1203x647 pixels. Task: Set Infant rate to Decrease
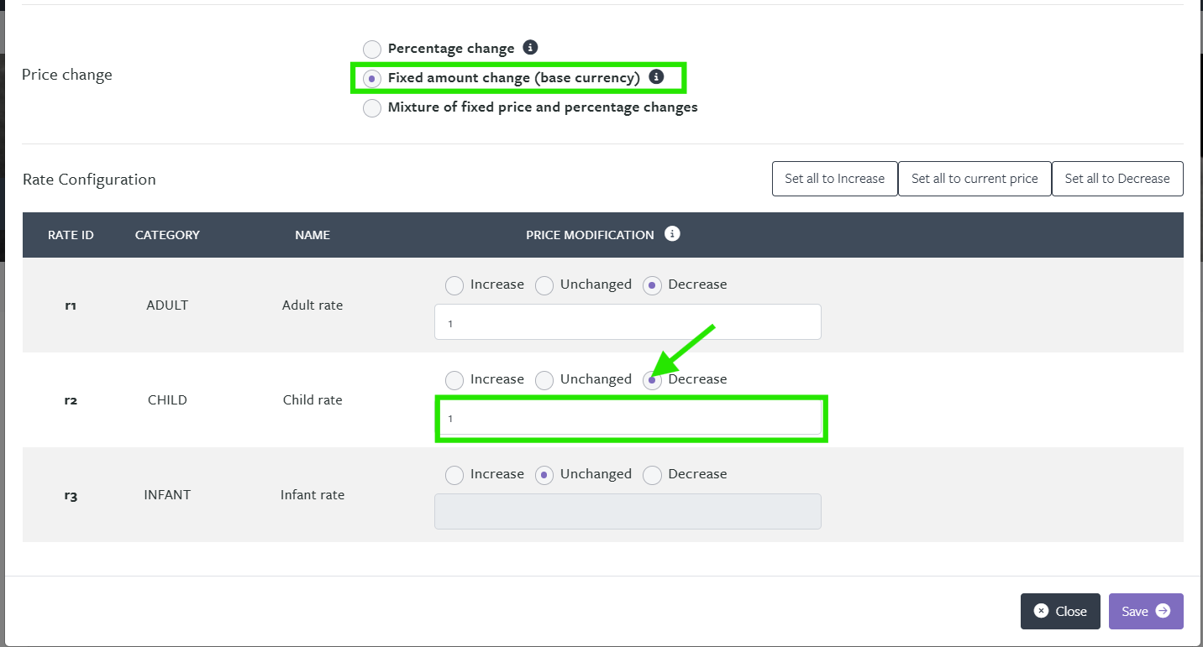pos(652,475)
